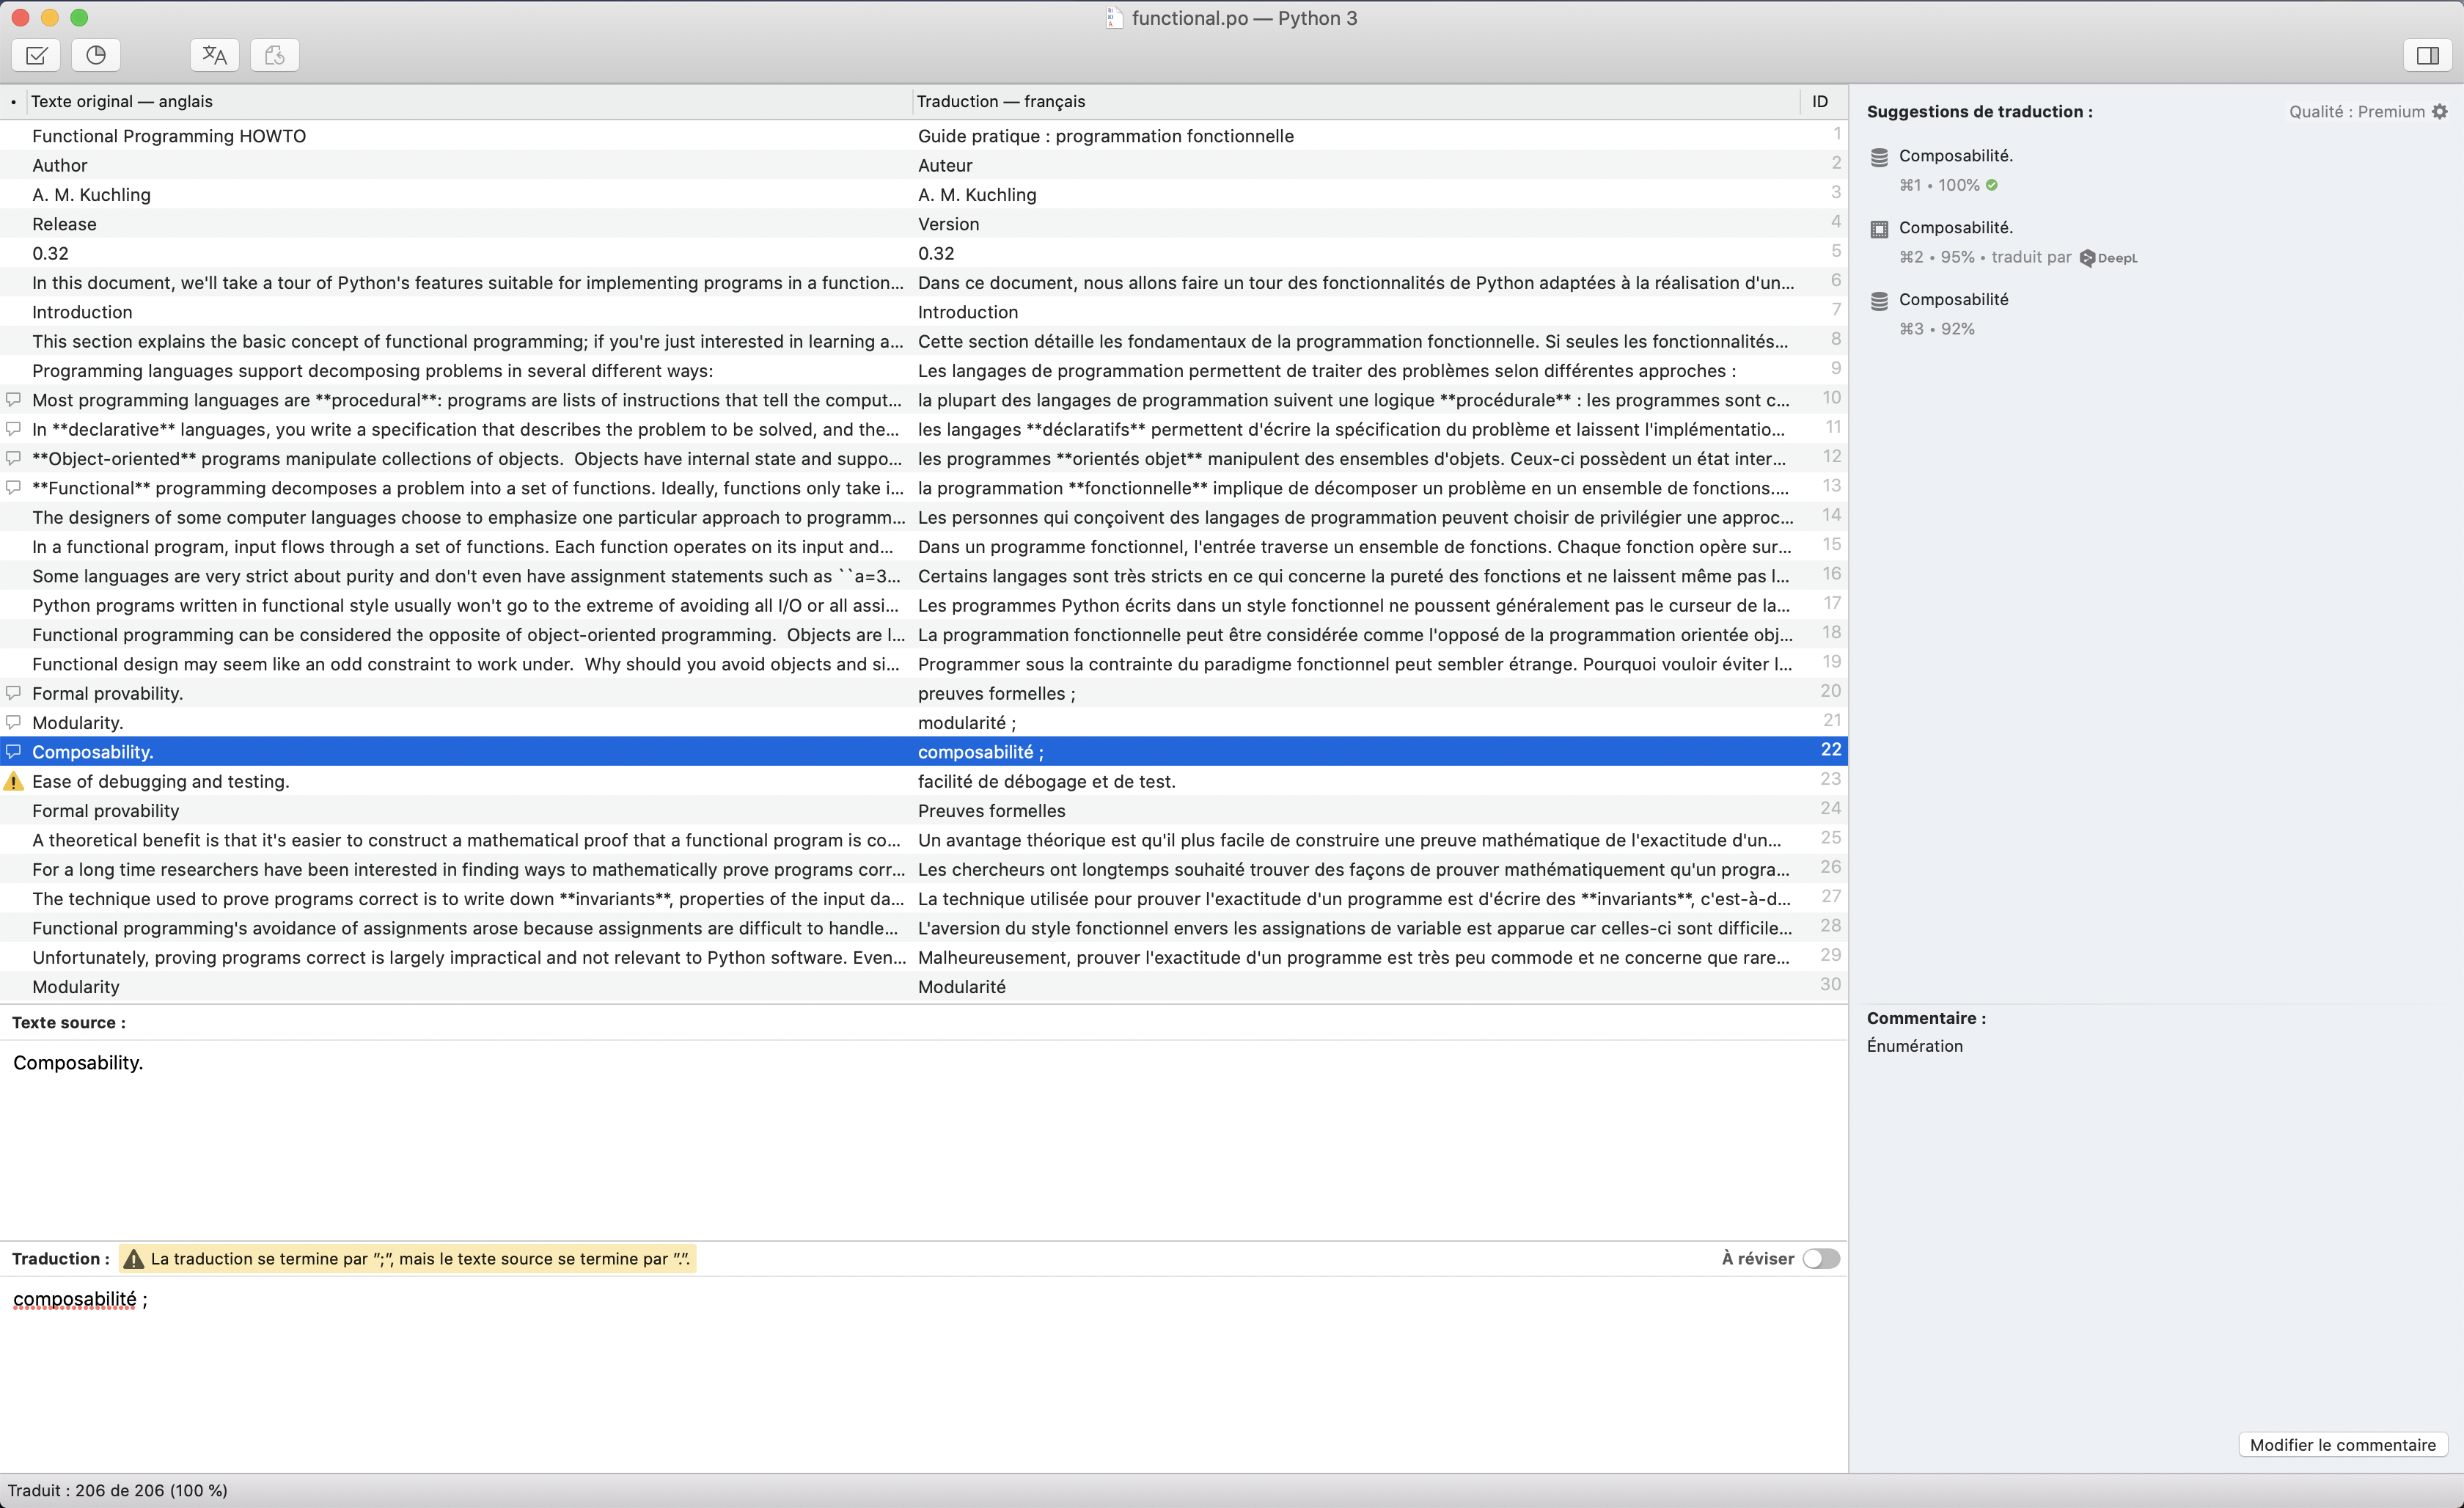Viewport: 2464px width, 1508px height.
Task: Click the file icon in title bar
Action: tap(1114, 18)
